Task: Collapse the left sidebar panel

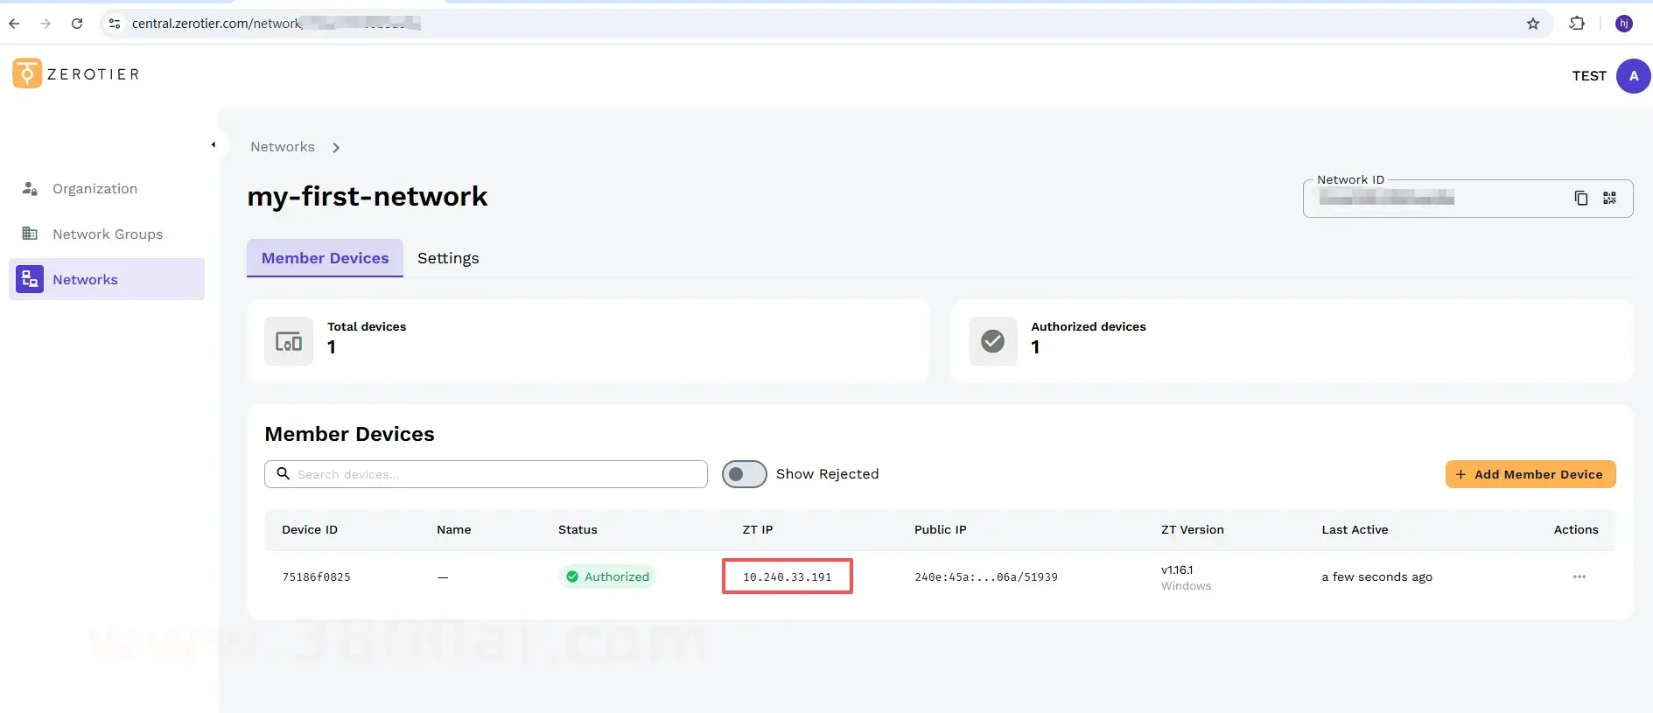Action: pos(214,145)
